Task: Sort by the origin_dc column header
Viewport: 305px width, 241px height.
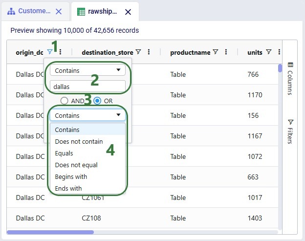Action: coord(29,52)
